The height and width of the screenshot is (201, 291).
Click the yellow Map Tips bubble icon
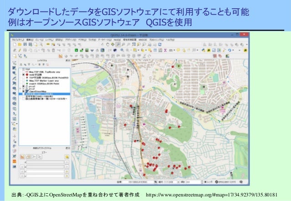tap(178, 50)
